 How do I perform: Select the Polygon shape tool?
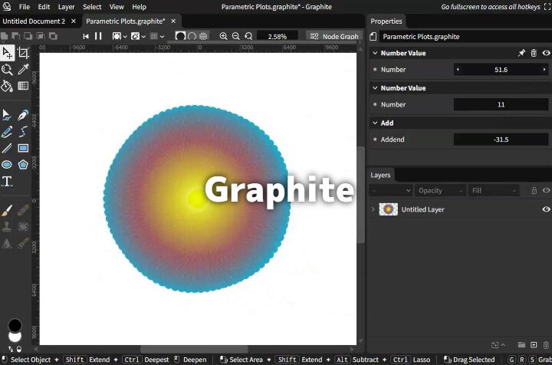click(x=23, y=164)
